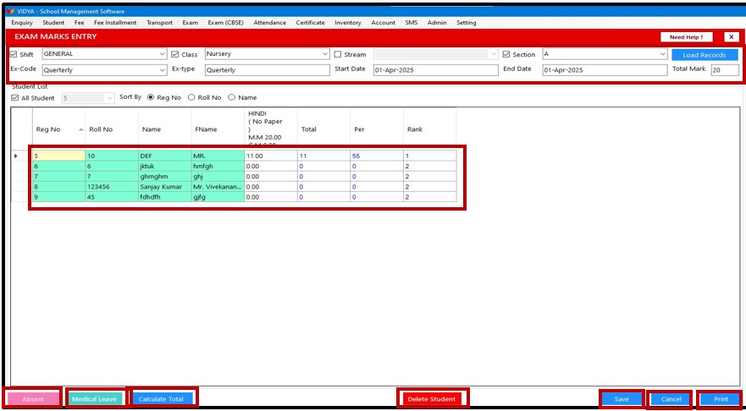Click the percentage cell 55
The image size is (746, 411).
click(x=377, y=156)
